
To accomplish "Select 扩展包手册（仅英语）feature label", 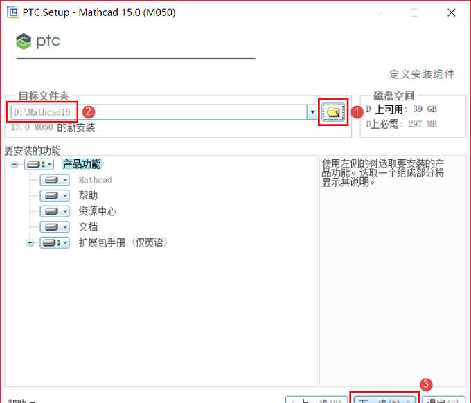I will click(x=123, y=242).
